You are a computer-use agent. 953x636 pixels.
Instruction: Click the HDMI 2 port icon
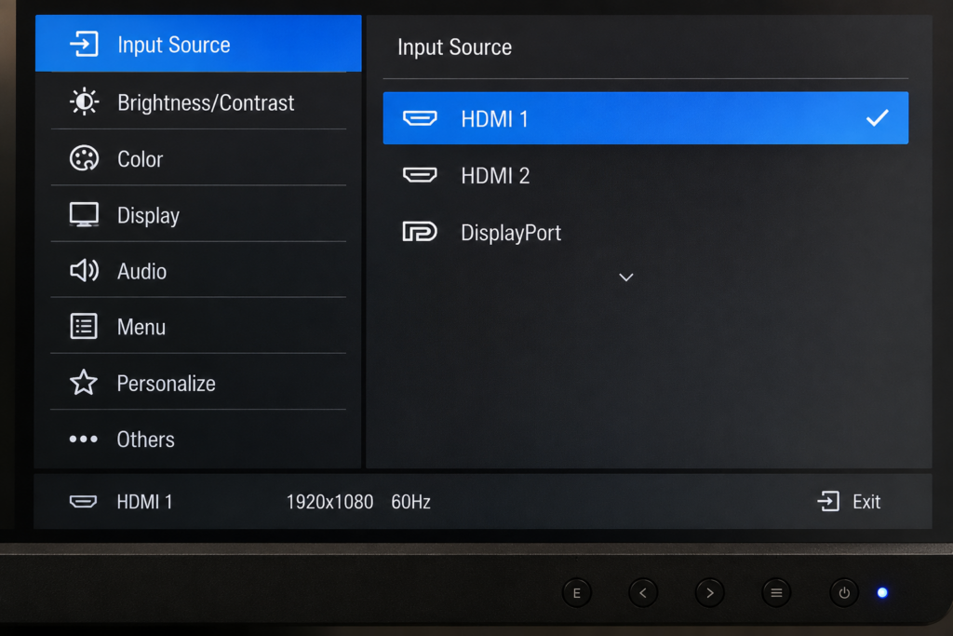tap(420, 175)
